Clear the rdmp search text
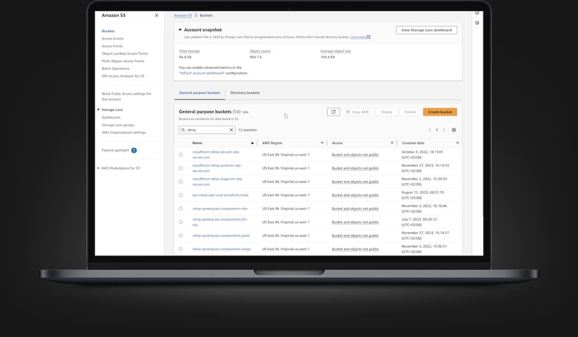 [x=231, y=130]
